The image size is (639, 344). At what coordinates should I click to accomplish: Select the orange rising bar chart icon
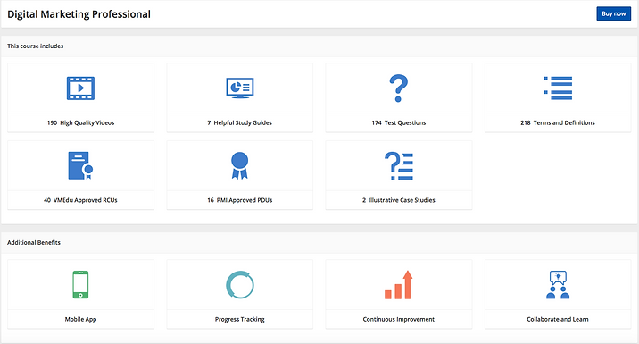399,284
